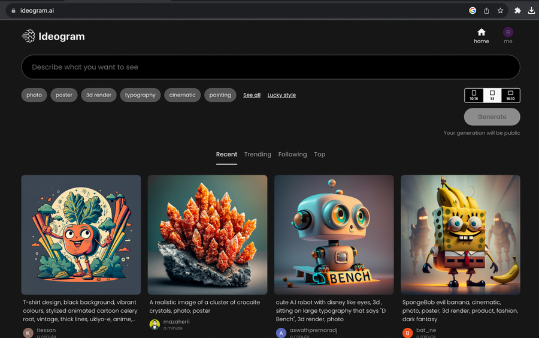Click mazaherii's avatar picture

[x=155, y=325]
